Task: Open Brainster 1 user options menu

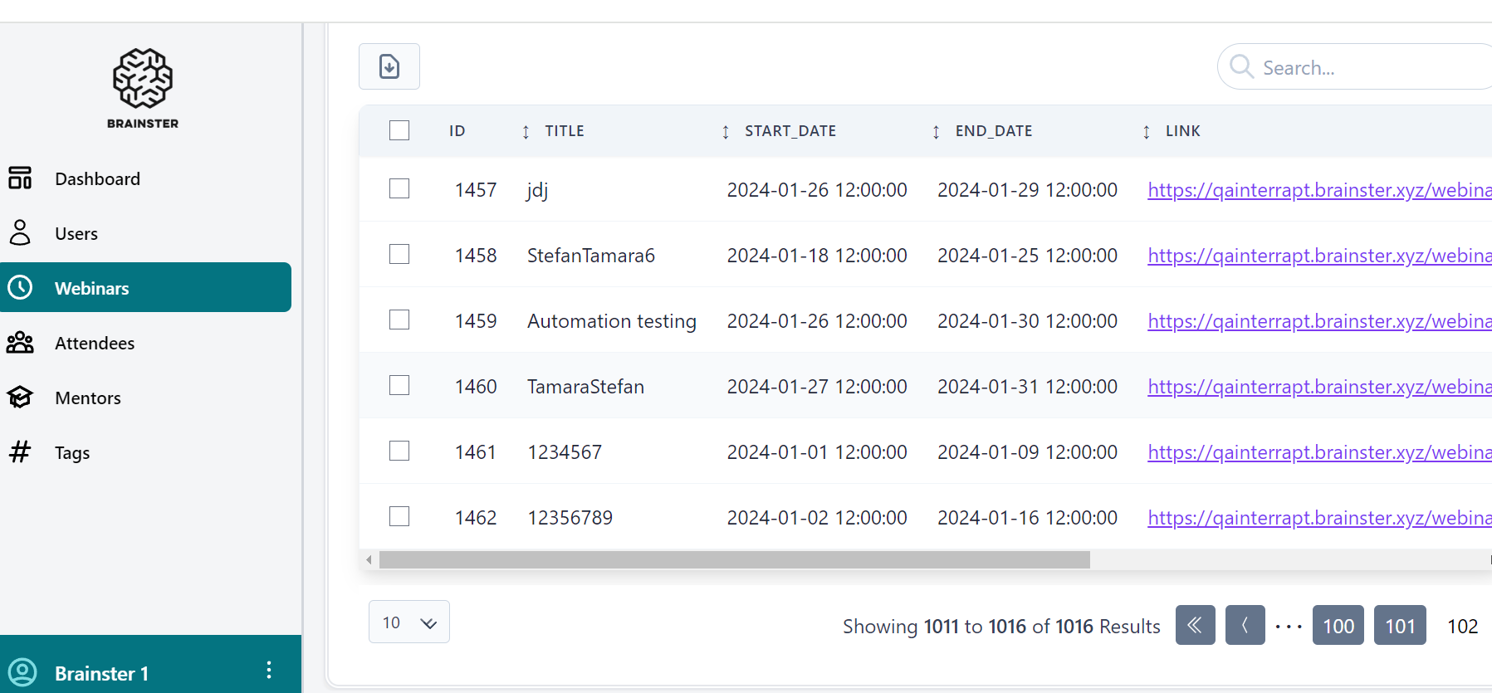Action: [x=268, y=671]
